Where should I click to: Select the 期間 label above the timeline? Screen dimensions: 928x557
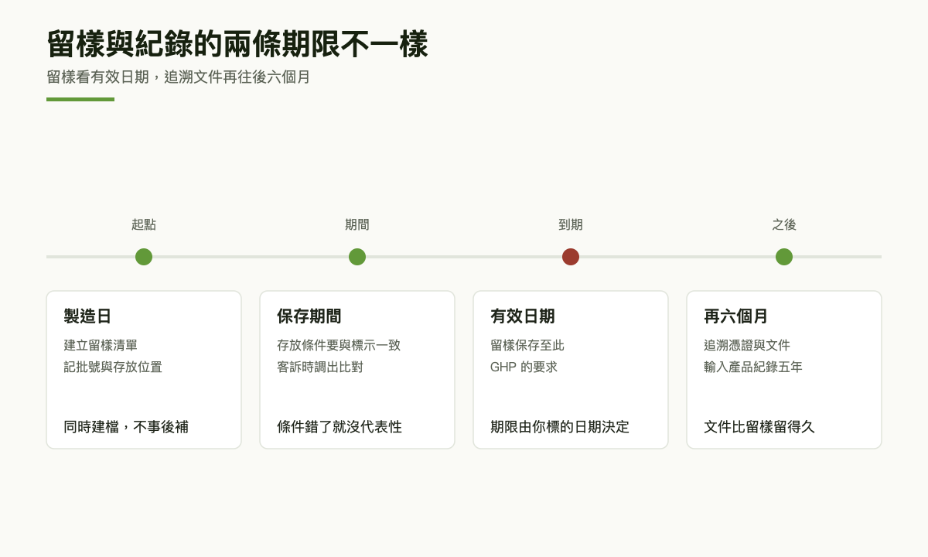click(x=357, y=224)
